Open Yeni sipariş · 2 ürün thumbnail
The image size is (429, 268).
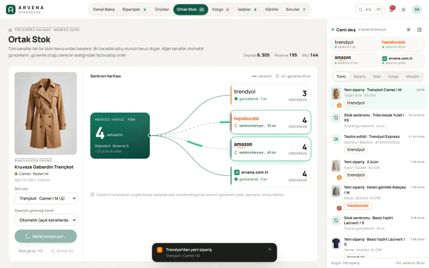[336, 166]
